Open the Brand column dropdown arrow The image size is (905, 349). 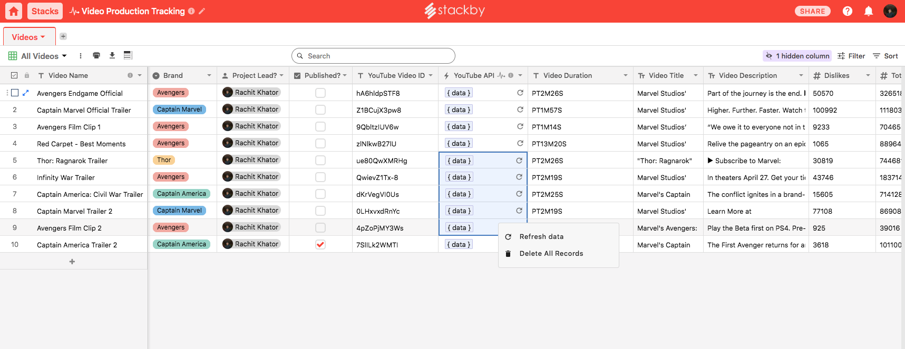[209, 75]
